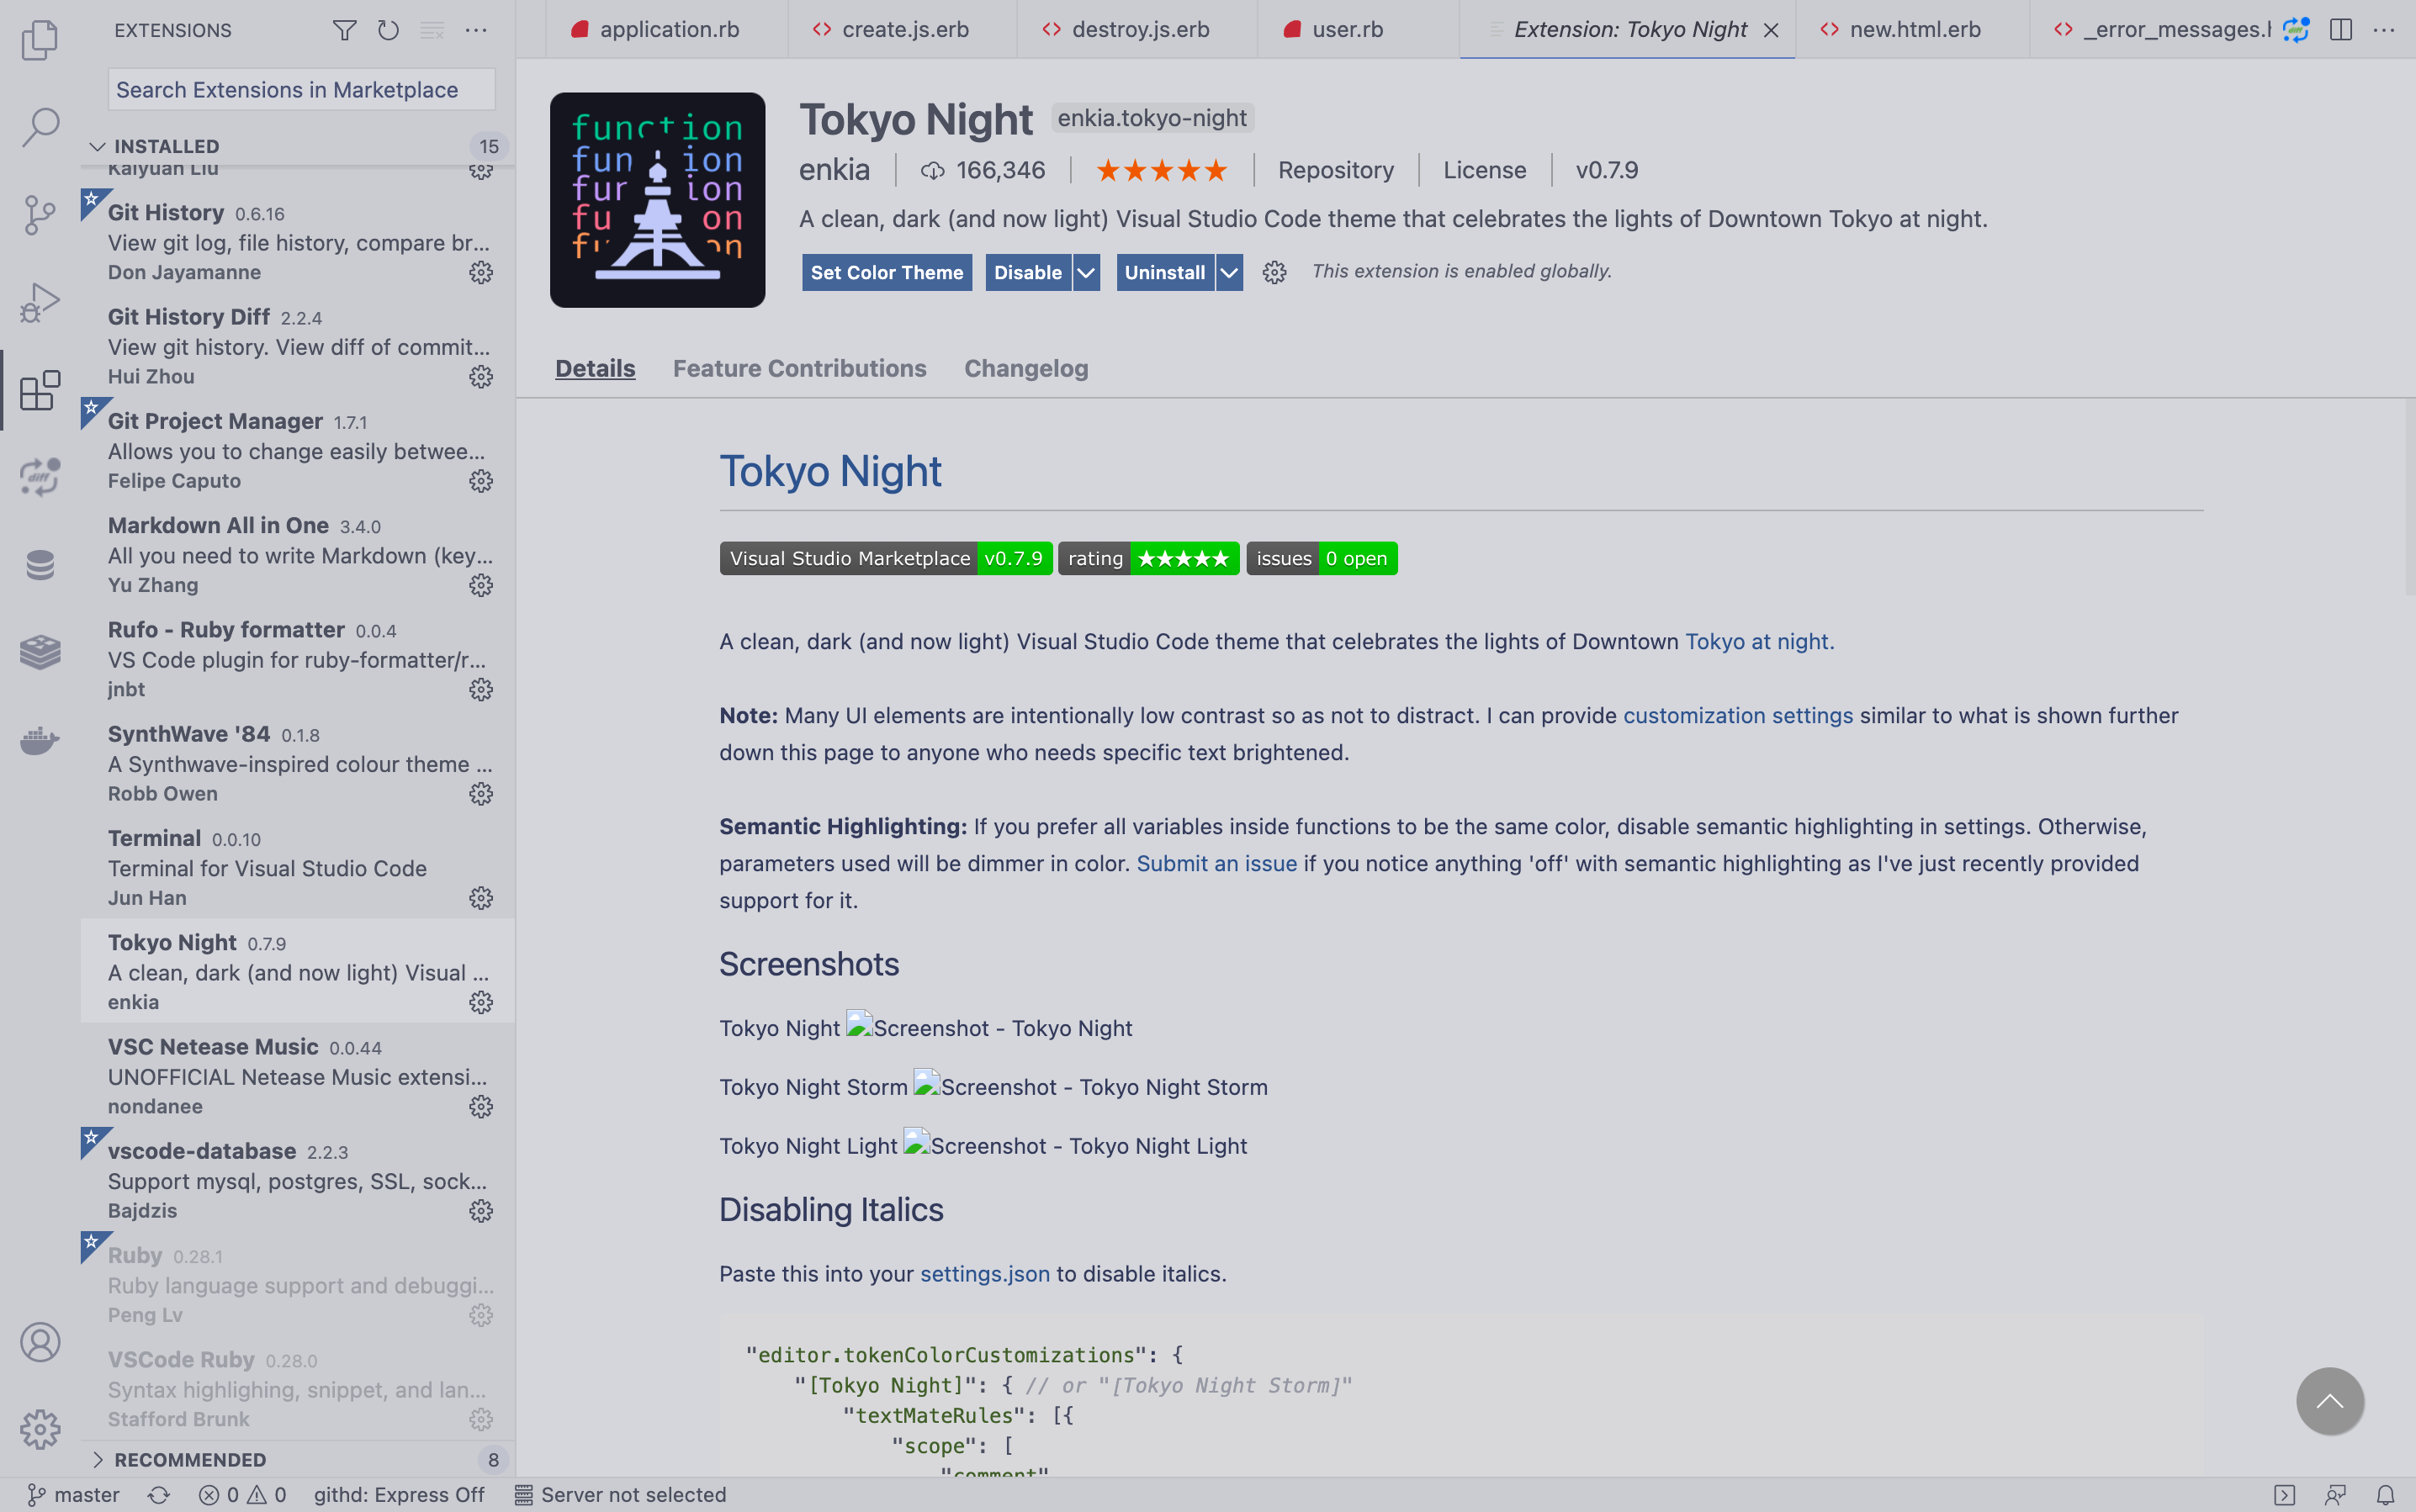
Task: Click the notifications bell in status bar
Action: point(2385,1495)
